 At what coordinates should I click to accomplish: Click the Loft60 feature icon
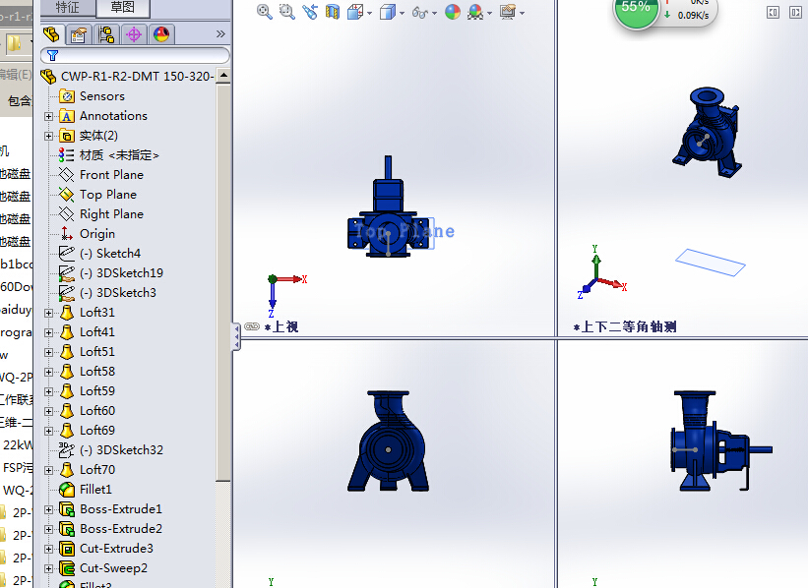click(67, 410)
